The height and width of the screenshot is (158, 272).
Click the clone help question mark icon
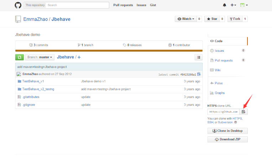point(235,122)
